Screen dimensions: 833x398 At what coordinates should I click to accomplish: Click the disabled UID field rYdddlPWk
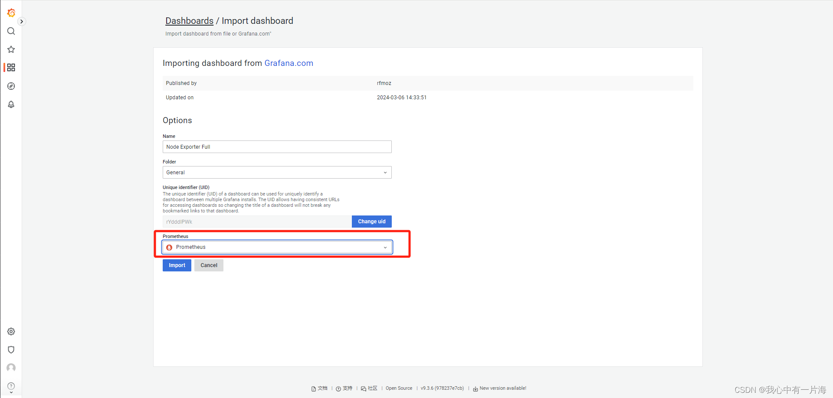coord(257,222)
